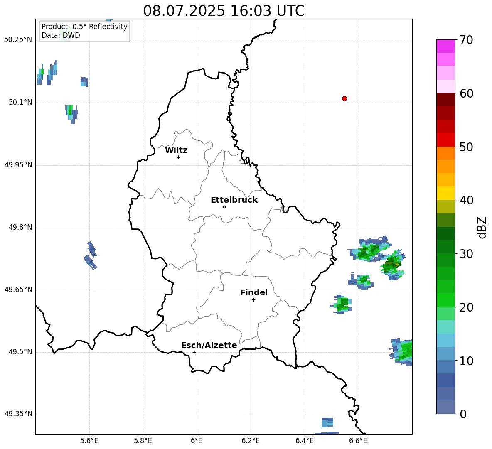Click the radar echo cut off at map's right edge near 49.5°N
Viewport: 492px width, 449px height.
(x=402, y=352)
